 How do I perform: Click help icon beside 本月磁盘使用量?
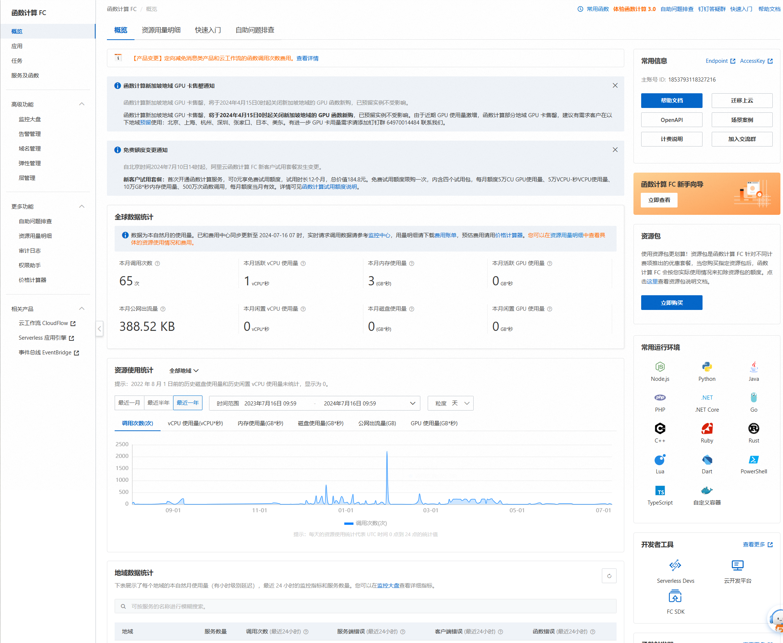pyautogui.click(x=412, y=309)
